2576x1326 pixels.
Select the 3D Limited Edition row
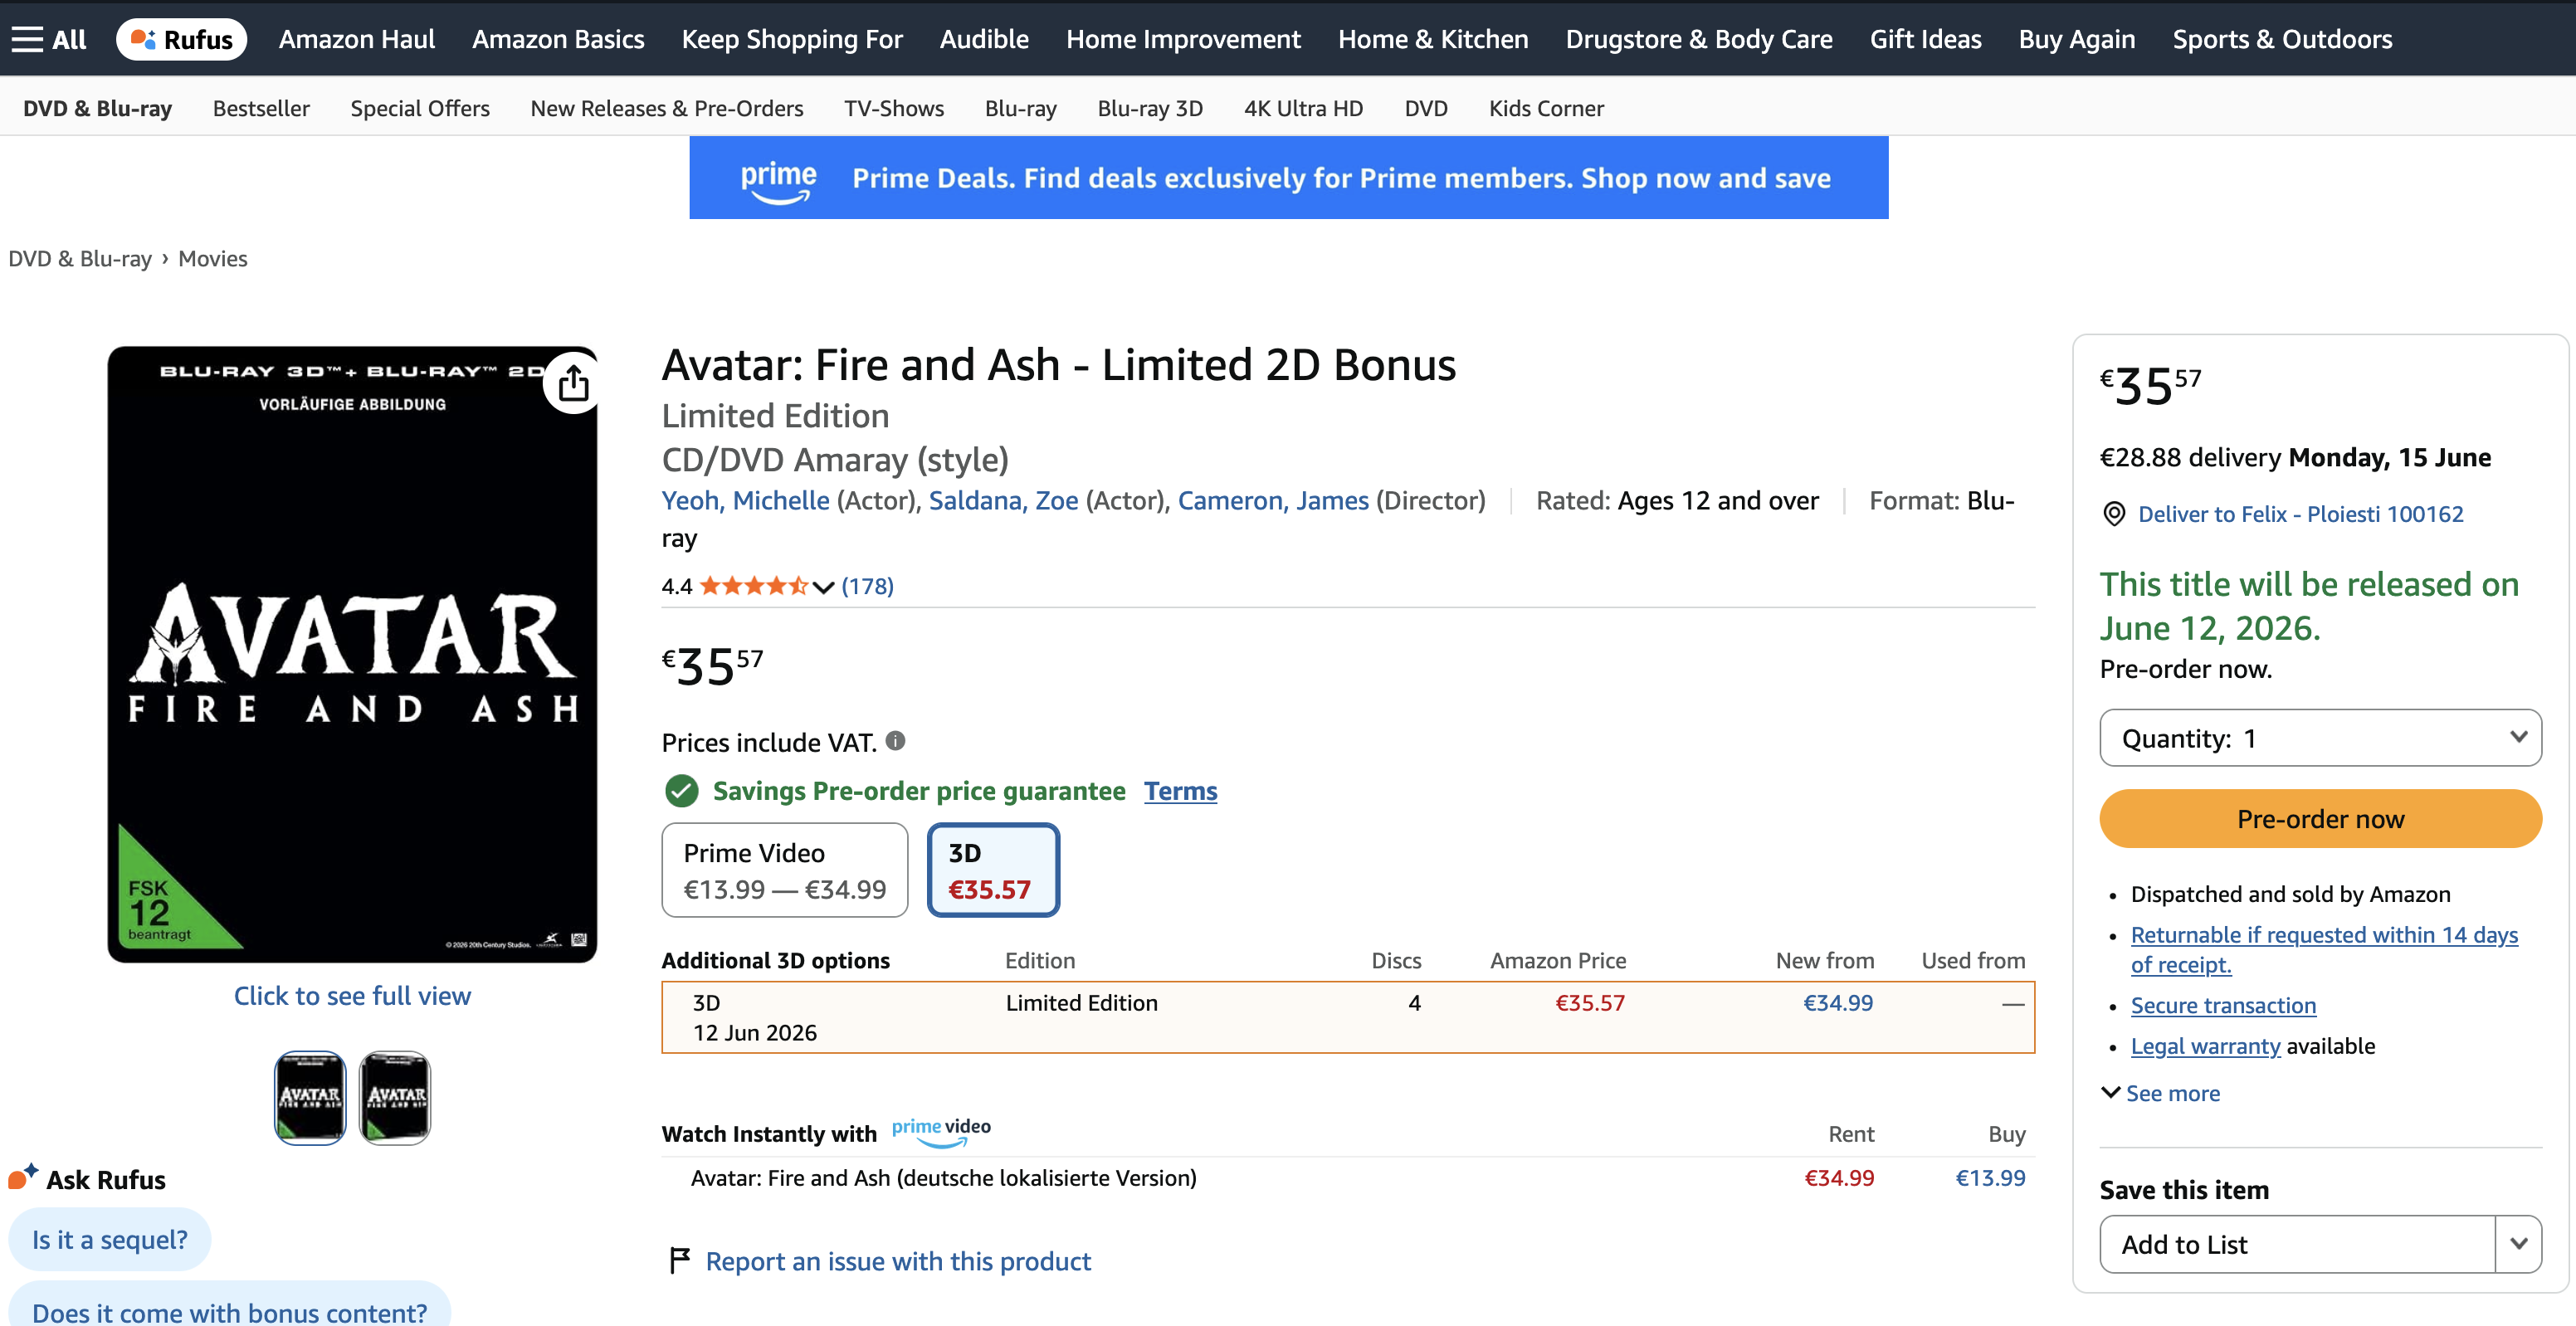[x=1348, y=1017]
